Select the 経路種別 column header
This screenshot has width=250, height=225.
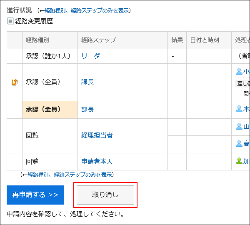[x=50, y=40]
